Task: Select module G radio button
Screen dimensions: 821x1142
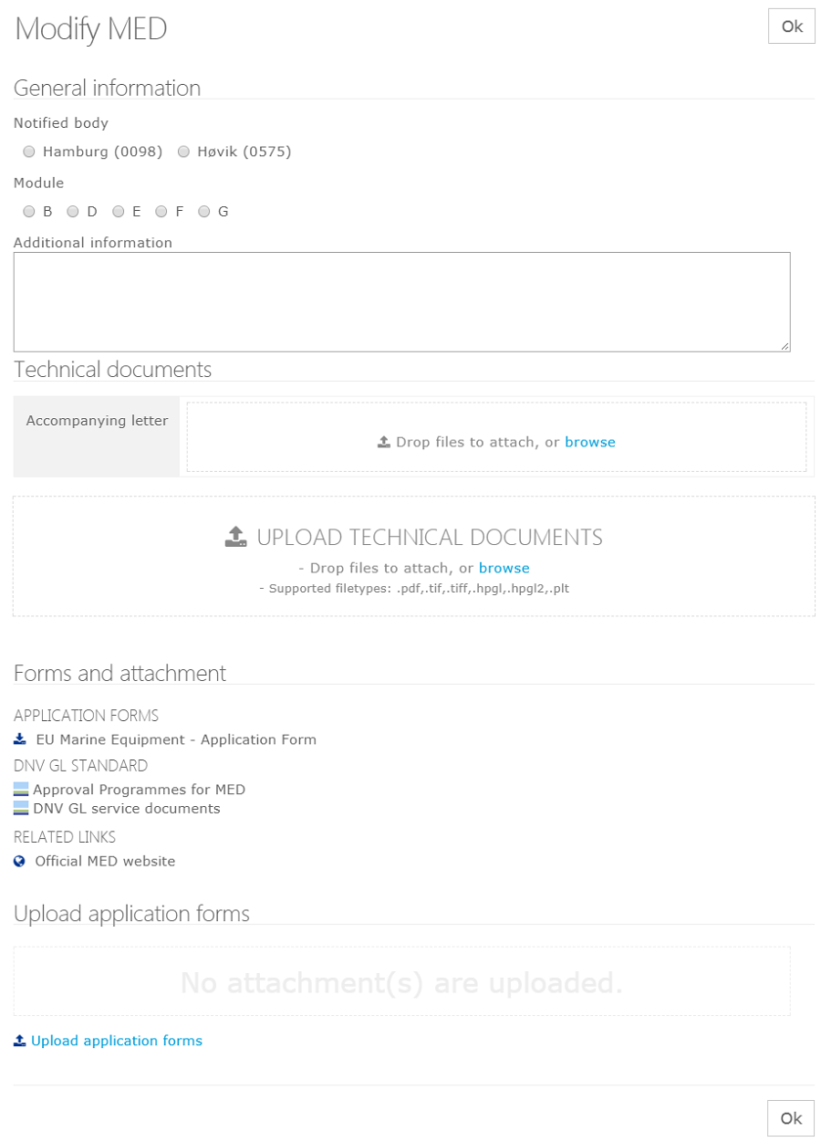Action: (x=204, y=212)
